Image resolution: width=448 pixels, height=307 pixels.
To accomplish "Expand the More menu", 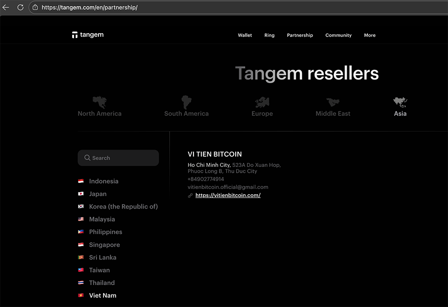I will tap(370, 35).
